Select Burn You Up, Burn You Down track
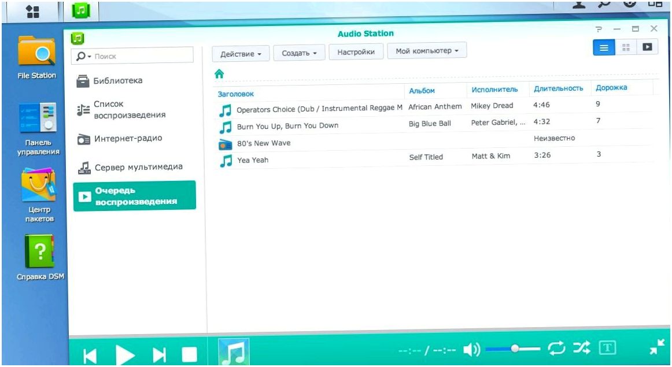This screenshot has height=367, width=672. 434,124
